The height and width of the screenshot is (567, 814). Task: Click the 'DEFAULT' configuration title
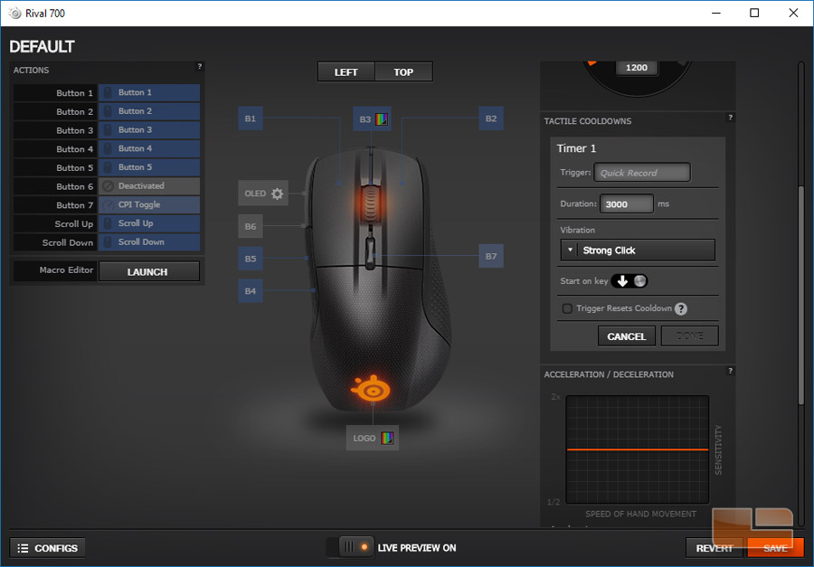click(x=42, y=47)
